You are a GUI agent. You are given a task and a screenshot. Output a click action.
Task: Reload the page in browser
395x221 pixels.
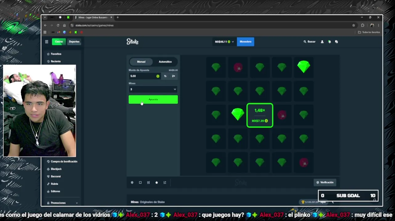[x=58, y=25]
